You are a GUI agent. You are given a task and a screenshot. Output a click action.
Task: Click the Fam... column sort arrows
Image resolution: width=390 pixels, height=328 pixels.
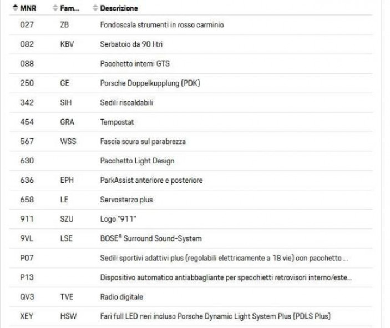(55, 8)
